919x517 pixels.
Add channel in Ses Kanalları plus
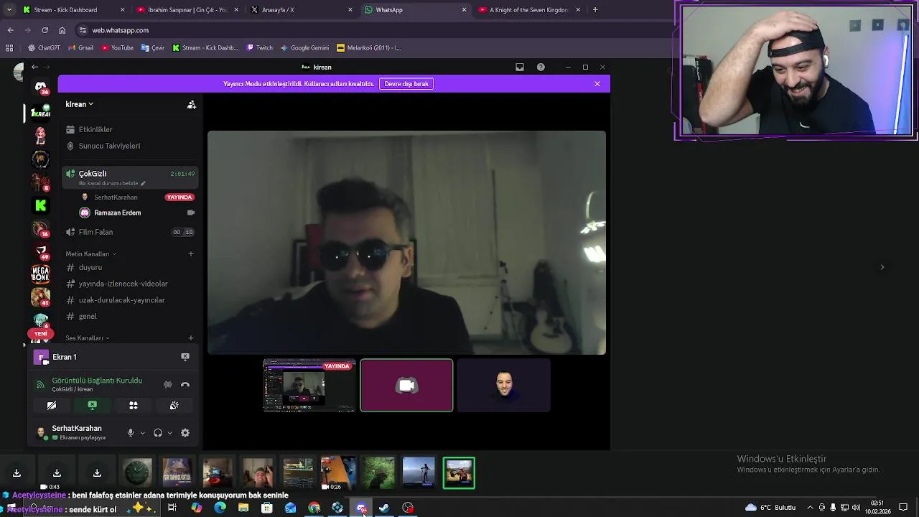(191, 337)
